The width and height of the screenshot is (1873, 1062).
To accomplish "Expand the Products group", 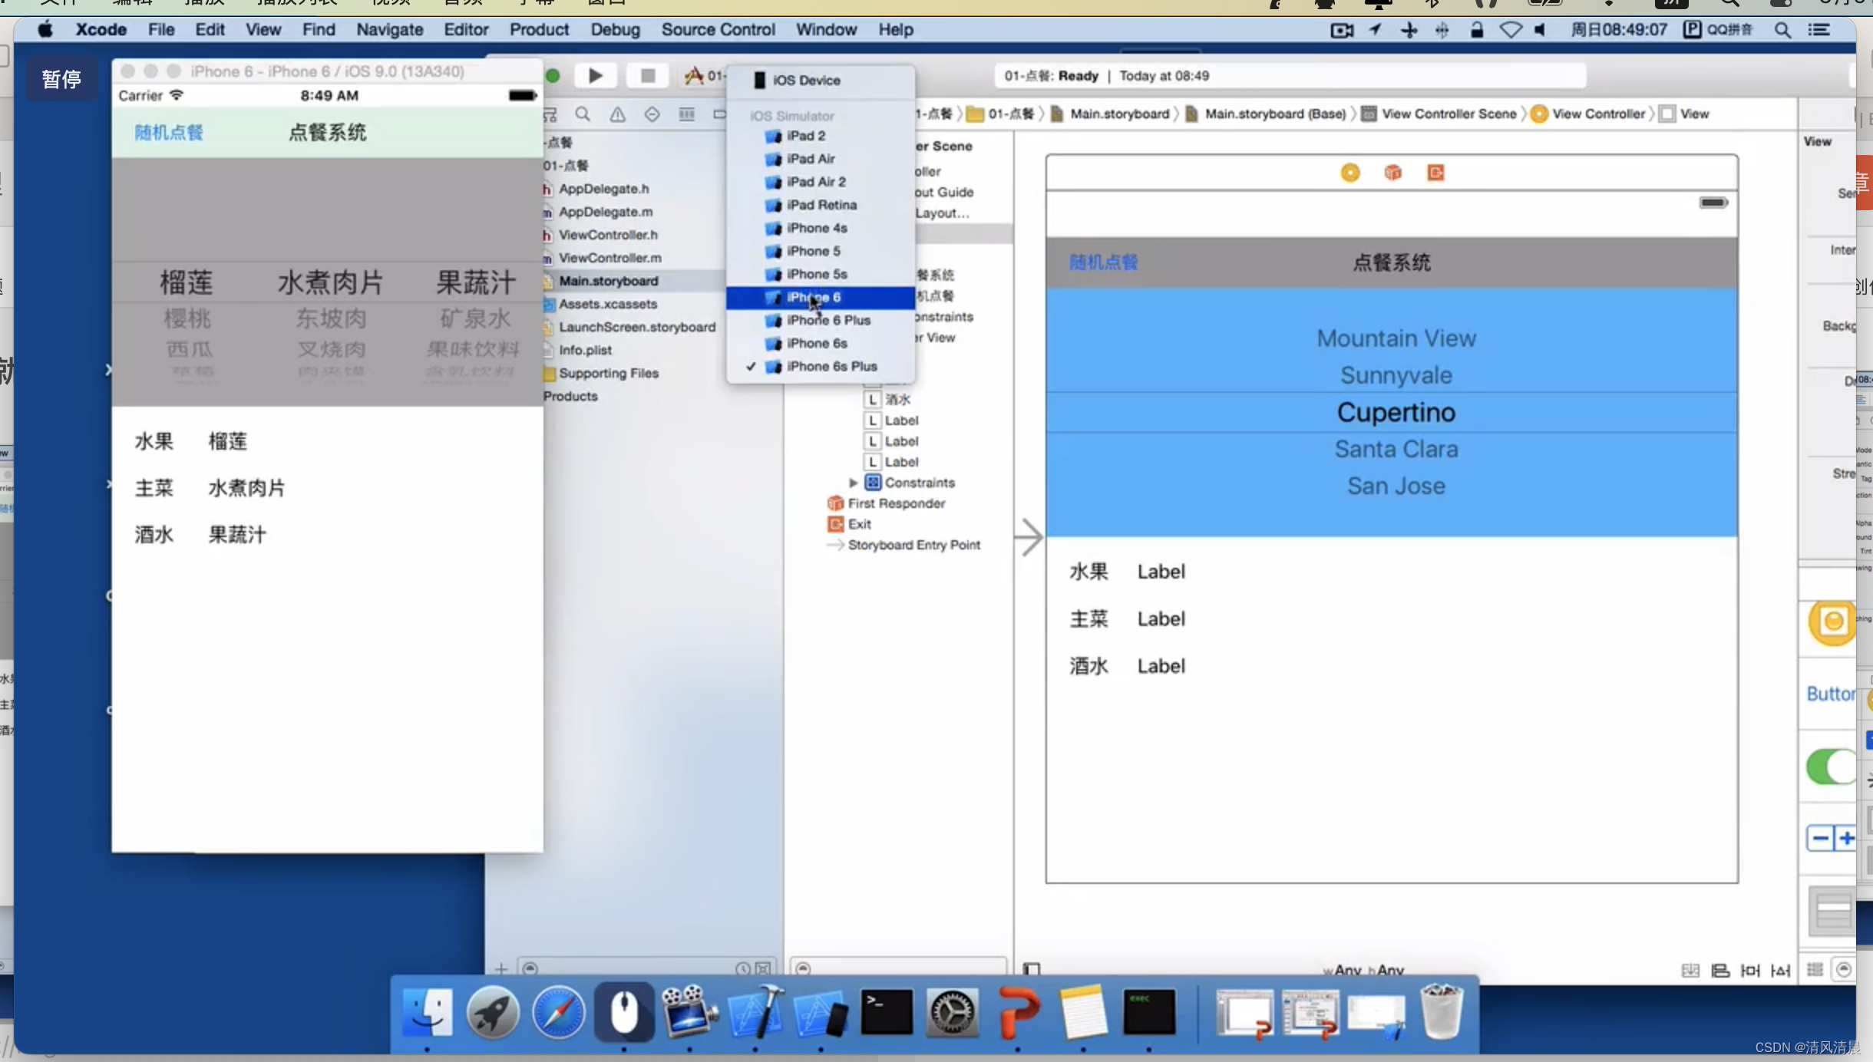I will point(570,396).
